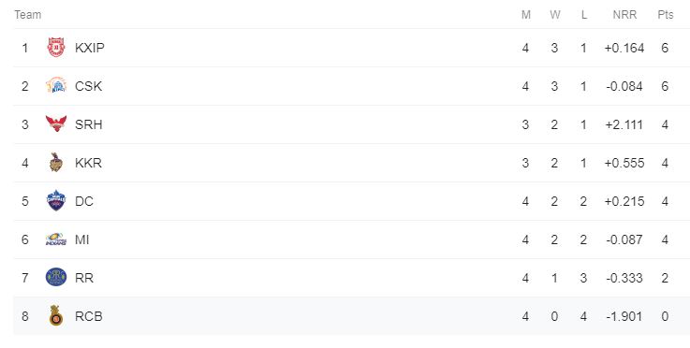This screenshot has width=690, height=348.
Task: Select the M column header
Action: (x=526, y=15)
